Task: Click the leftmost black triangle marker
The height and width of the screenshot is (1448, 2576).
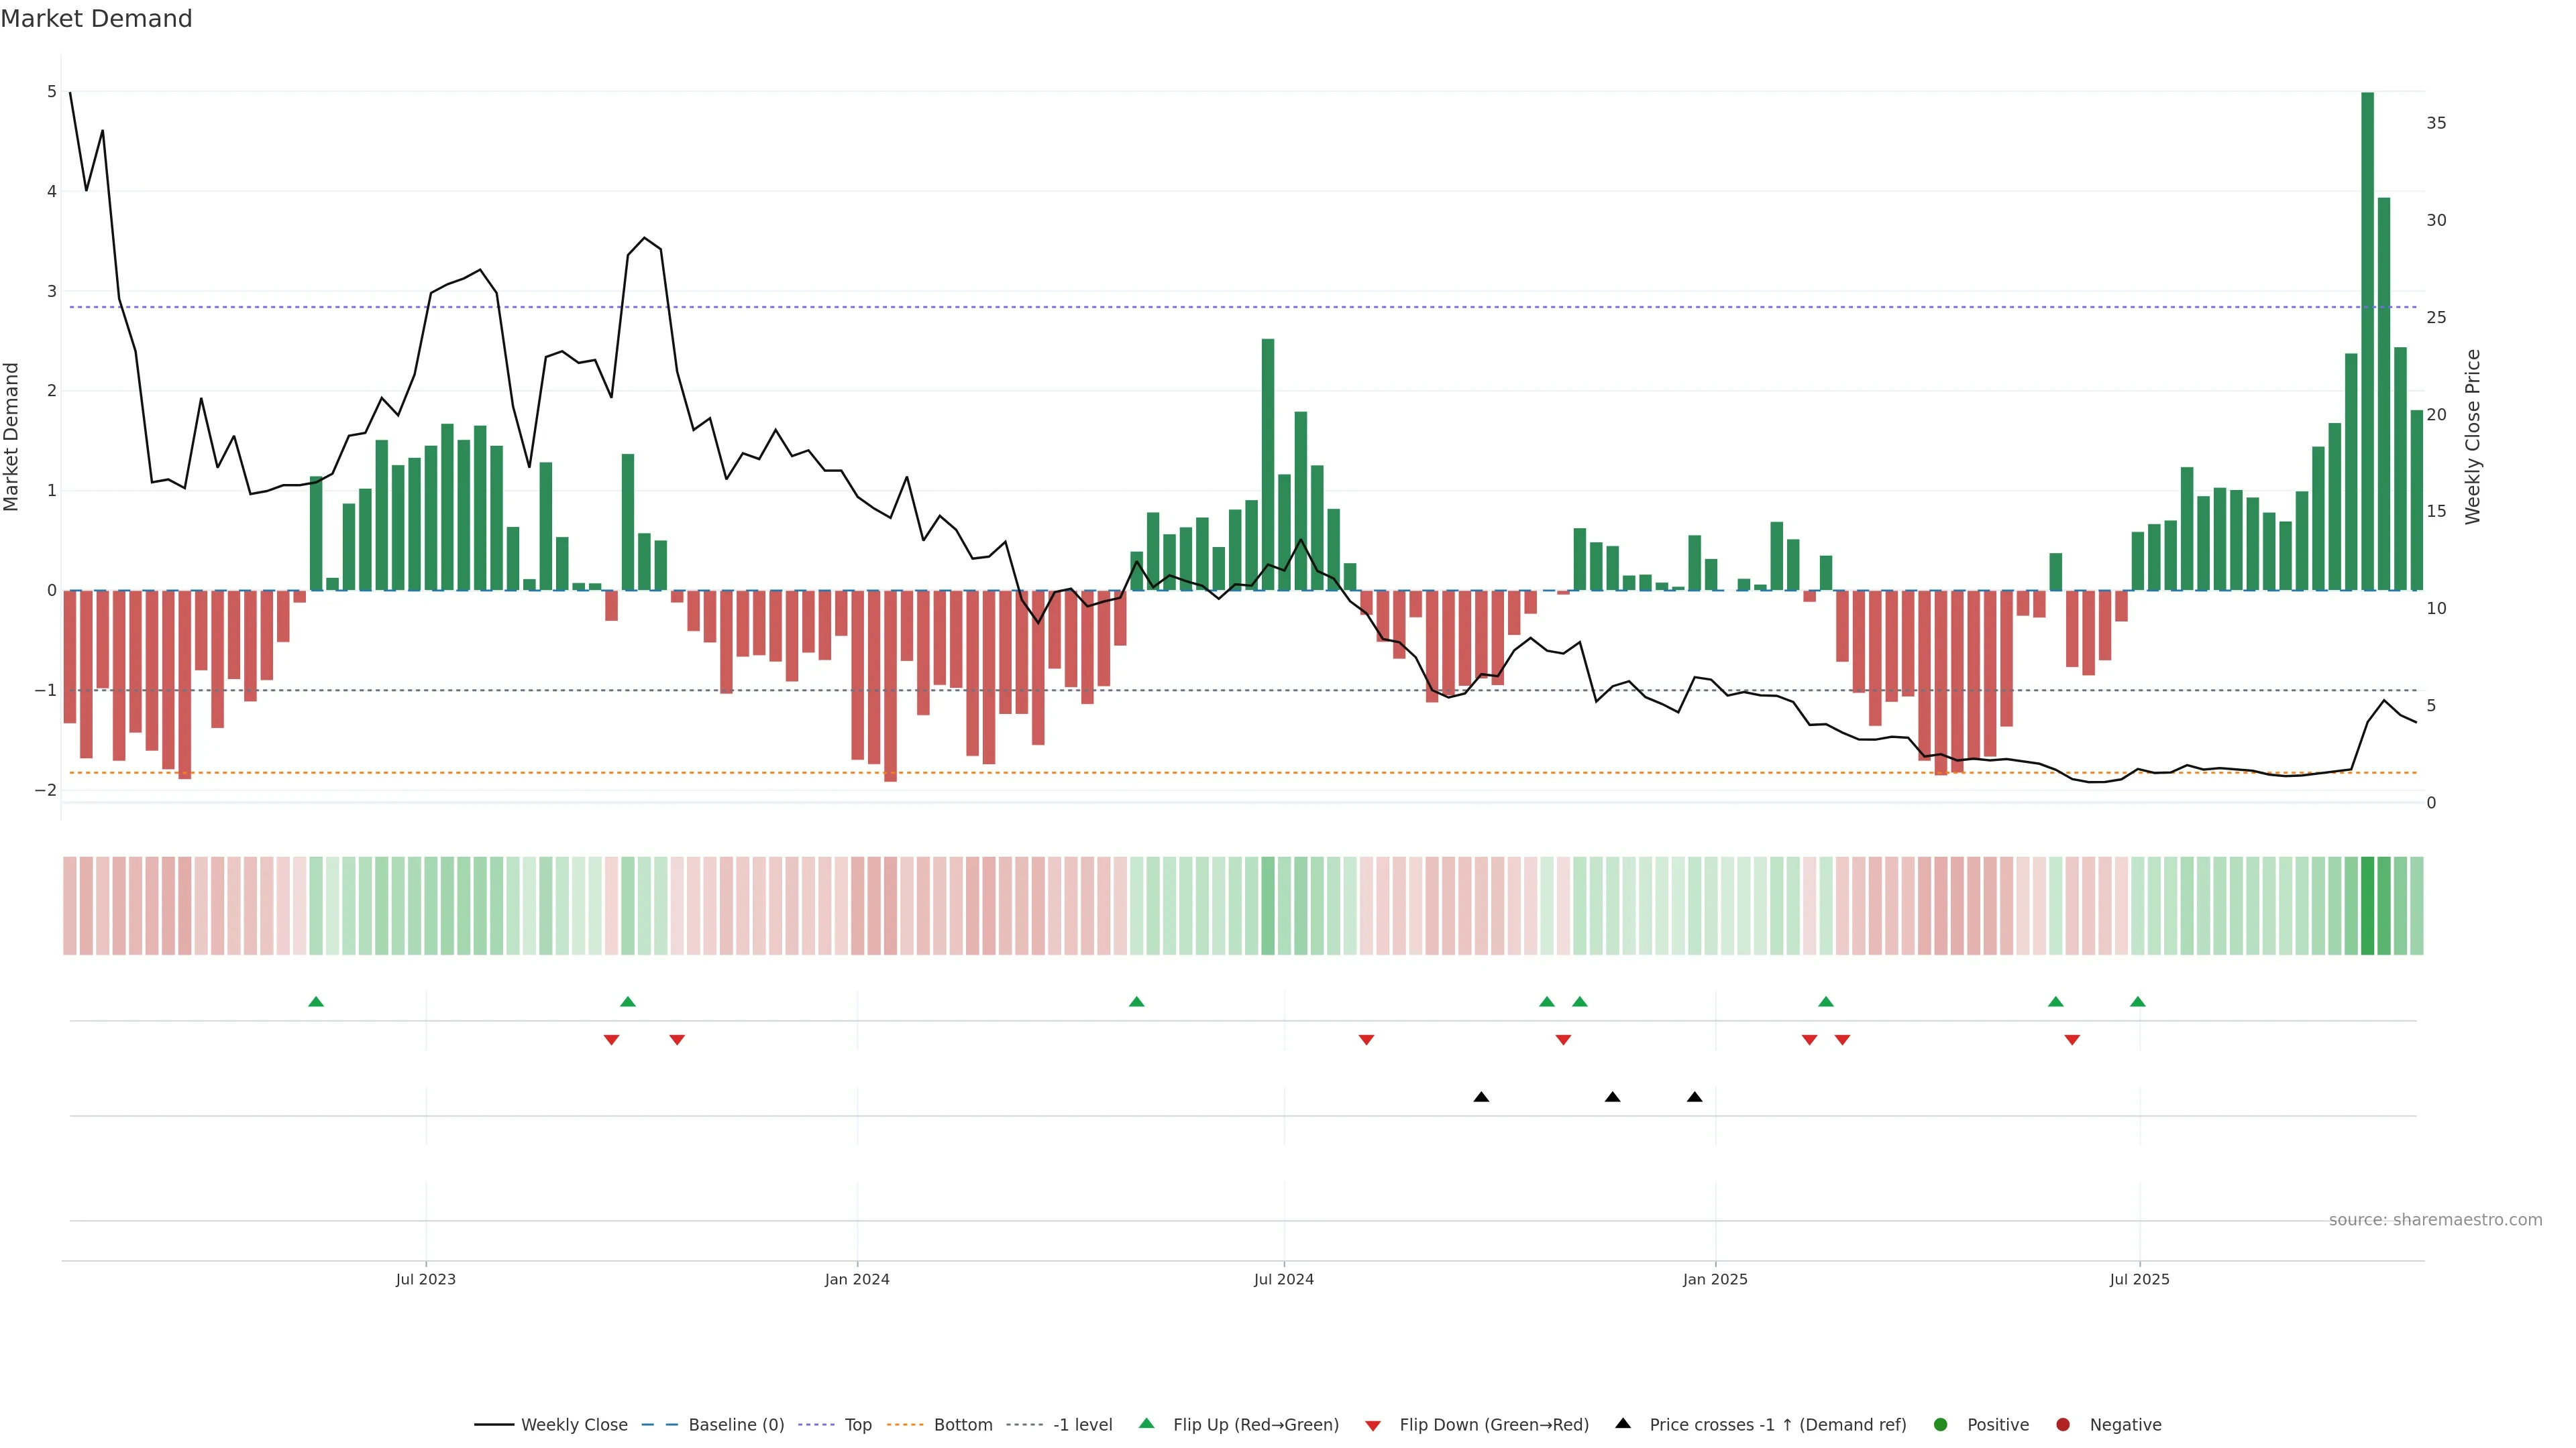Action: coord(1481,1097)
